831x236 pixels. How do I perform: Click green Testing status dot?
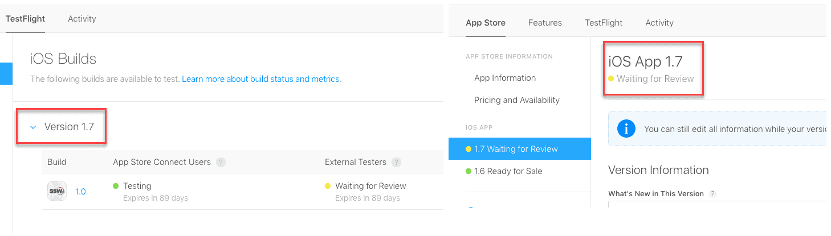(x=116, y=186)
